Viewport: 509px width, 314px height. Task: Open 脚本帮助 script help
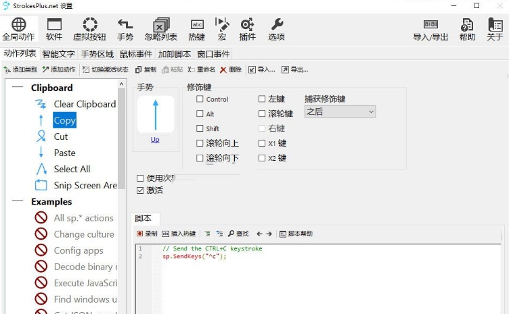coord(296,234)
